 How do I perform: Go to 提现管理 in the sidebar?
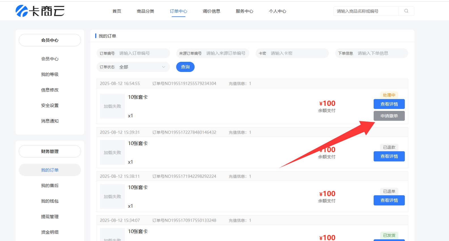point(50,217)
